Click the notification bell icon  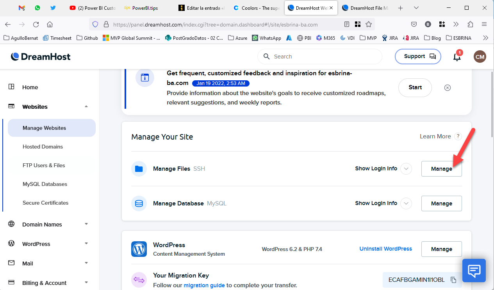click(x=457, y=57)
